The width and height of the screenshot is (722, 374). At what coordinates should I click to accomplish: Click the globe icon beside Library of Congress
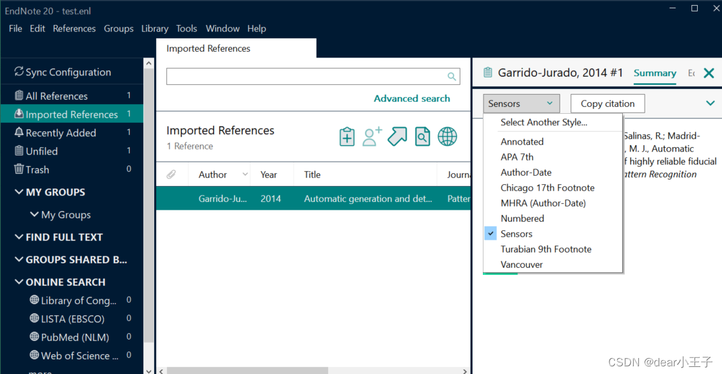click(x=34, y=300)
